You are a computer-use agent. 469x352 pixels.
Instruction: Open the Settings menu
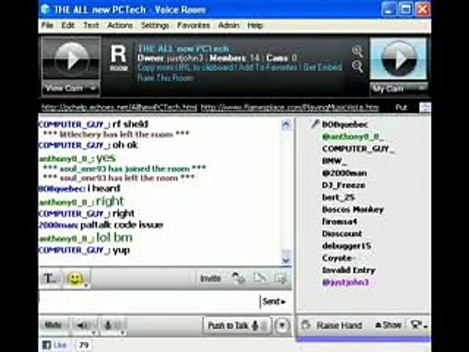coord(155,25)
